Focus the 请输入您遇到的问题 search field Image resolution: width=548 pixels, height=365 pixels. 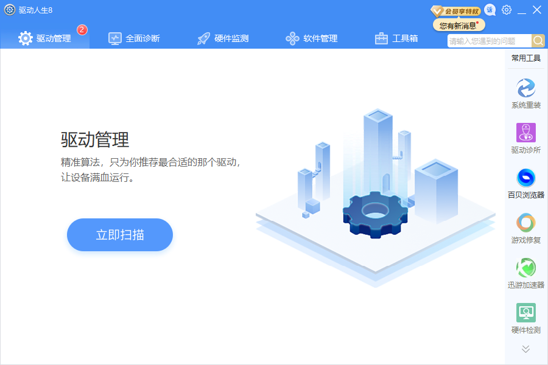tap(490, 41)
